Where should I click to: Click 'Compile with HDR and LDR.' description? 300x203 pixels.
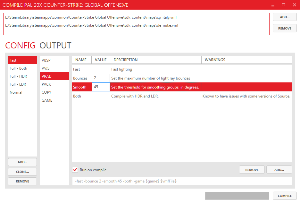click(135, 96)
